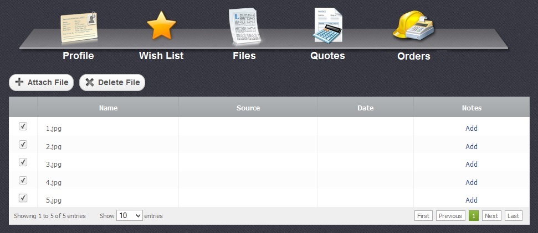
Task: Select page 1 in pagination
Action: pyautogui.click(x=473, y=216)
